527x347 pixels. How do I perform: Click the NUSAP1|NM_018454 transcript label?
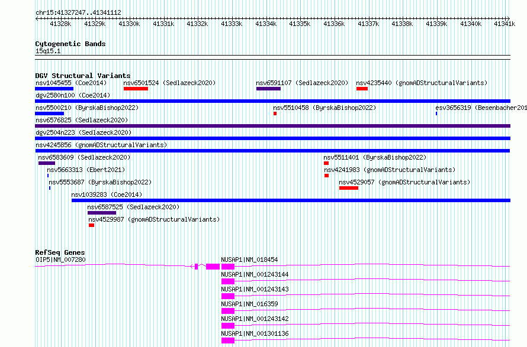pyautogui.click(x=249, y=260)
